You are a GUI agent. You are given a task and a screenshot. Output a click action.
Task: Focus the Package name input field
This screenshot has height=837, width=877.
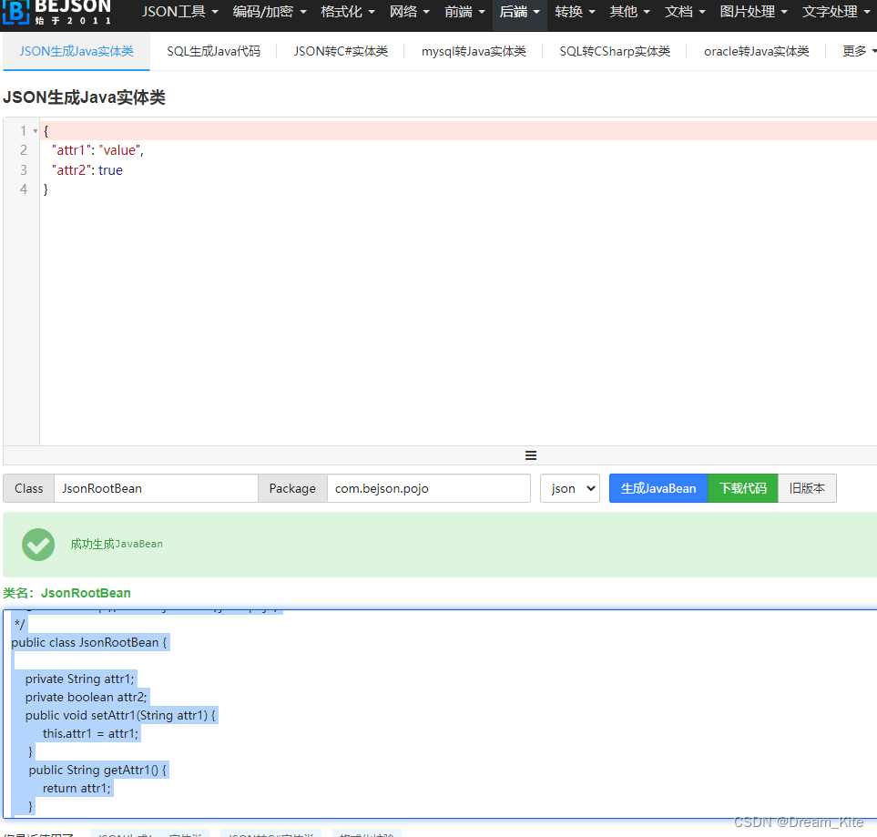(428, 488)
